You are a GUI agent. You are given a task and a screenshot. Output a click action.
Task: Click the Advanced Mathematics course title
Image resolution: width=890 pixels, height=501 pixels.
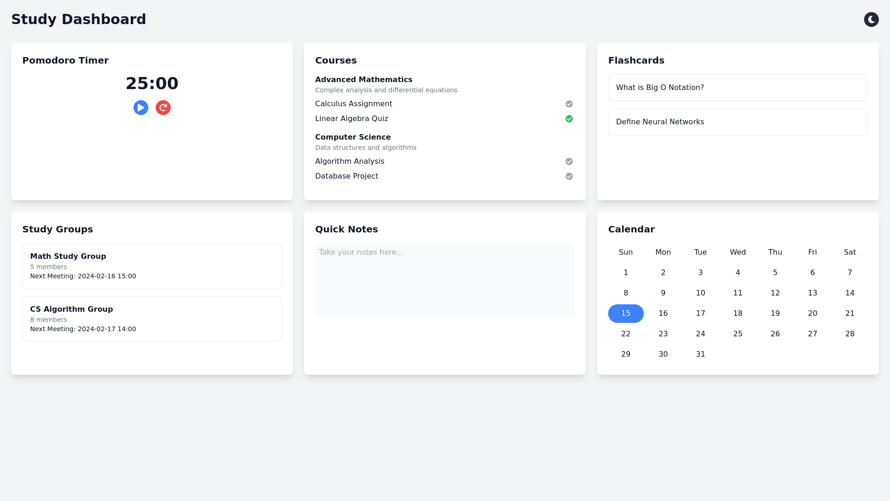pos(363,80)
